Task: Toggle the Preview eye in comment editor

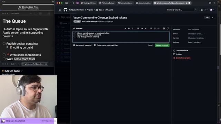Action: (78, 28)
